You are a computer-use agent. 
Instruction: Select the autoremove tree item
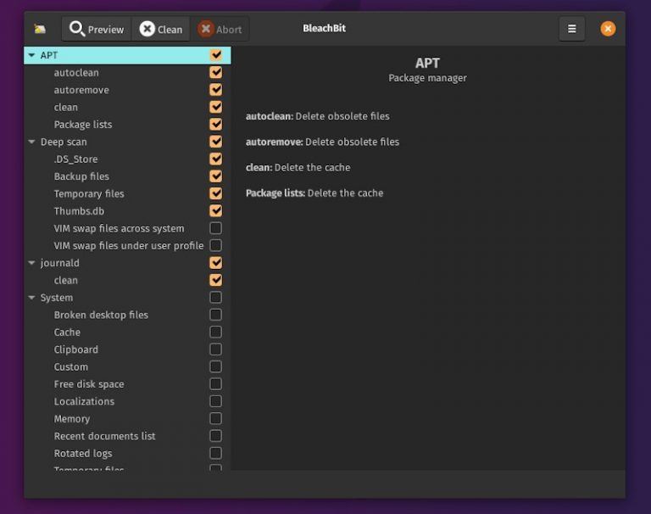click(x=81, y=90)
